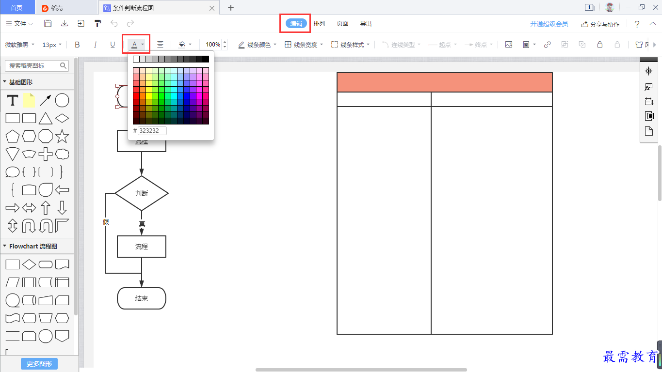Pick the black swatch in grayscale row
662x372 pixels.
pos(206,59)
